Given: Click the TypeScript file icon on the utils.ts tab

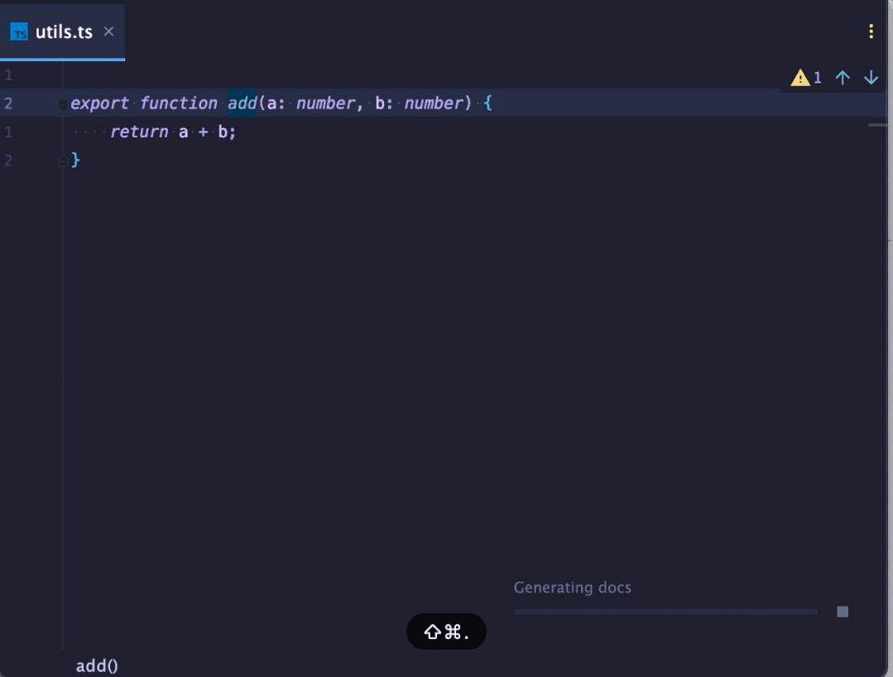Looking at the screenshot, I should tap(18, 31).
